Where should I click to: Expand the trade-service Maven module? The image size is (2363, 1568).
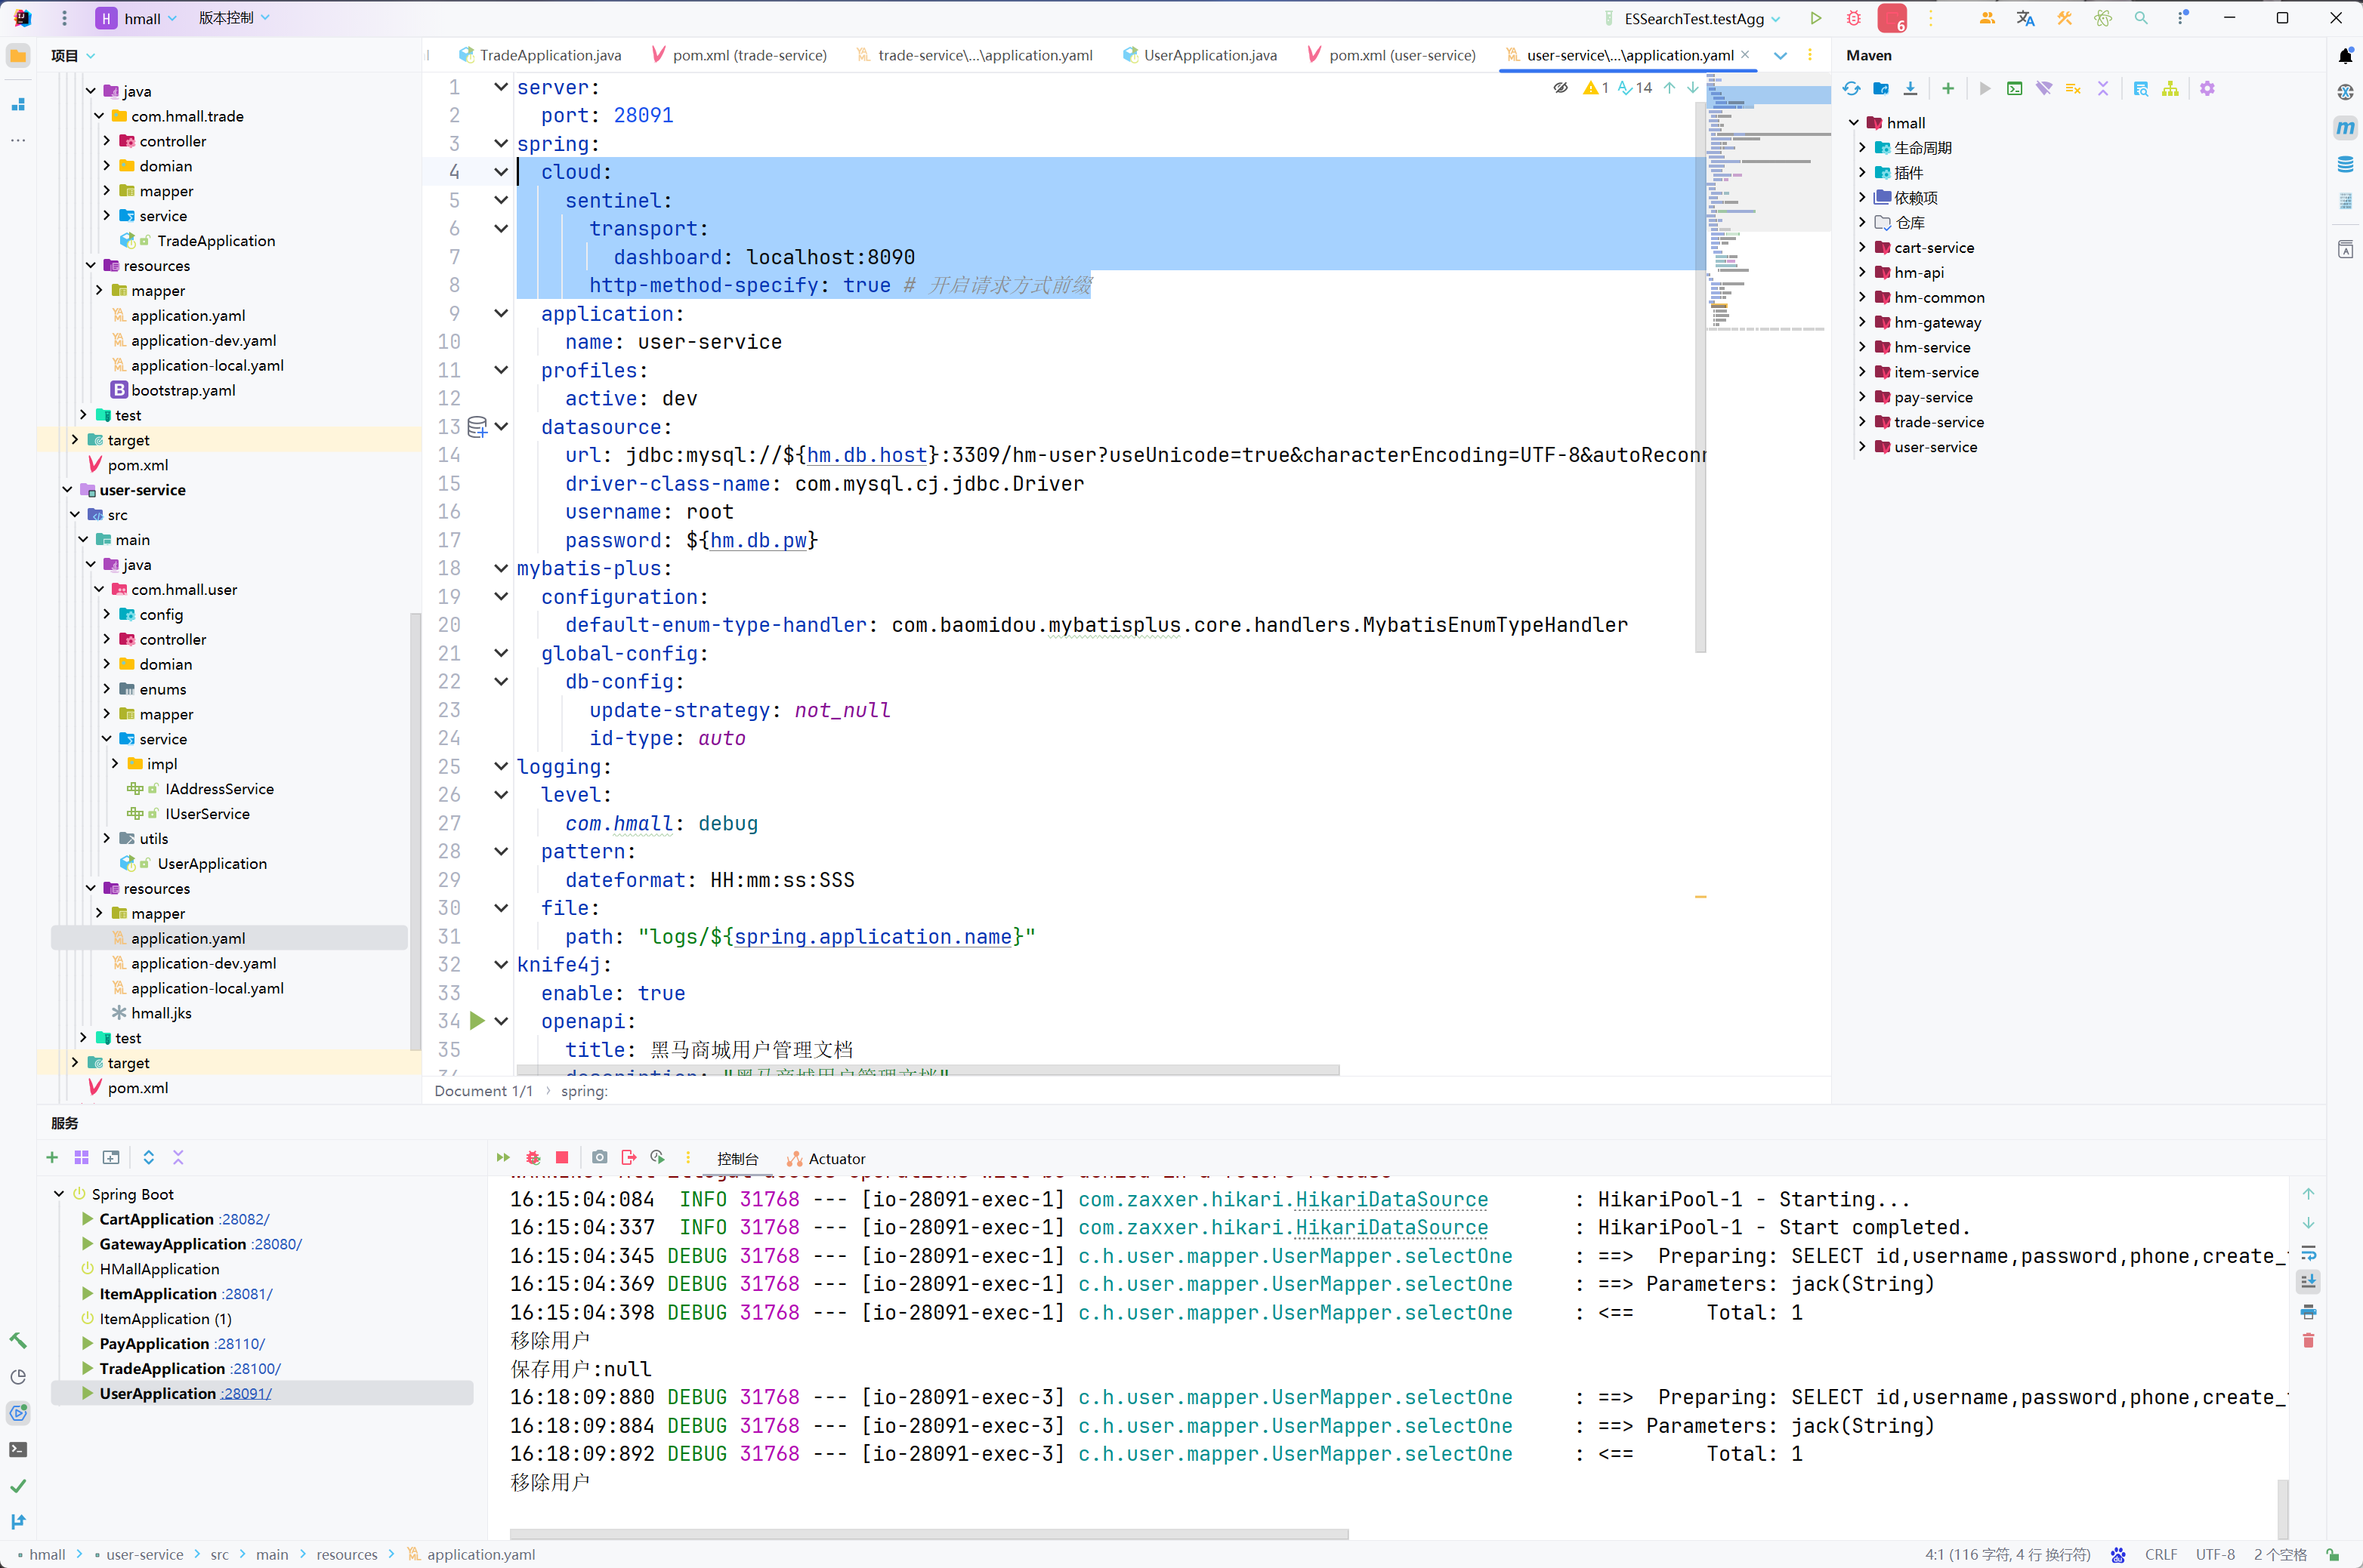pos(1862,422)
